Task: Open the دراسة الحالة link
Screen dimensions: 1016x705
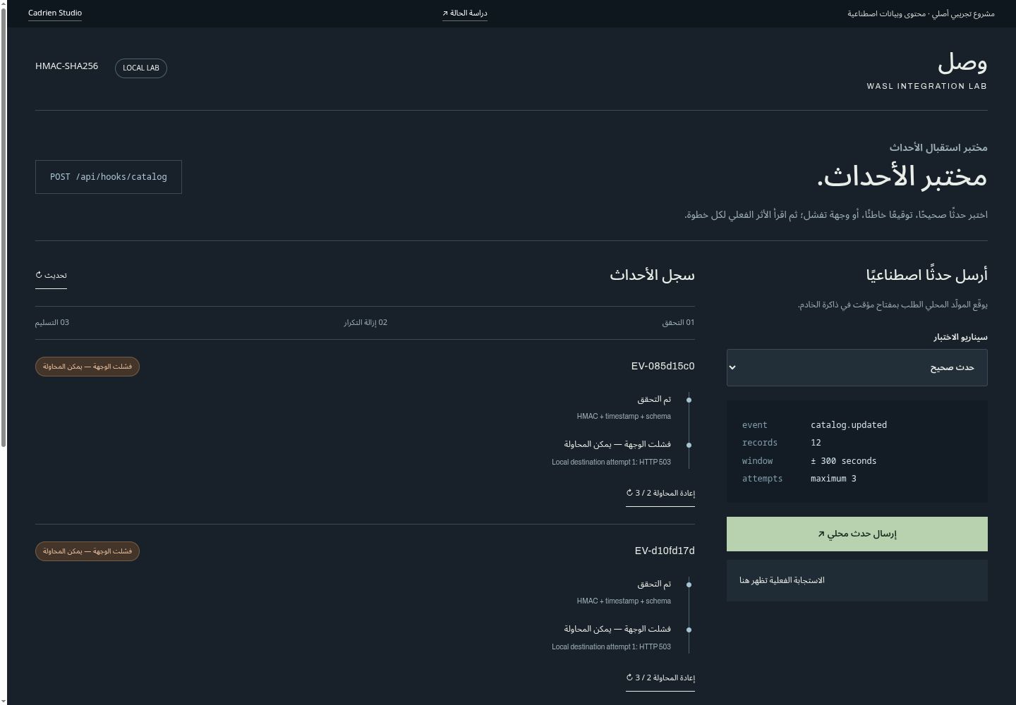Action: pos(465,13)
